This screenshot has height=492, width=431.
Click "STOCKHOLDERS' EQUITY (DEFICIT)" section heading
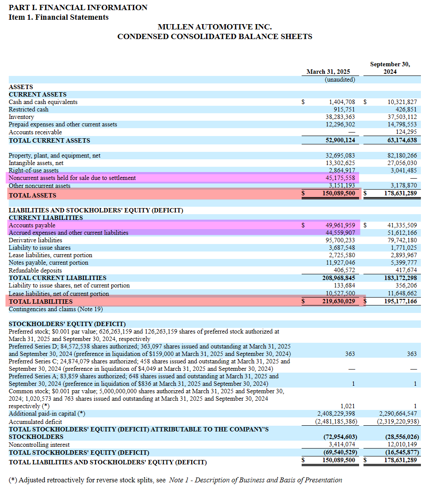(x=67, y=324)
